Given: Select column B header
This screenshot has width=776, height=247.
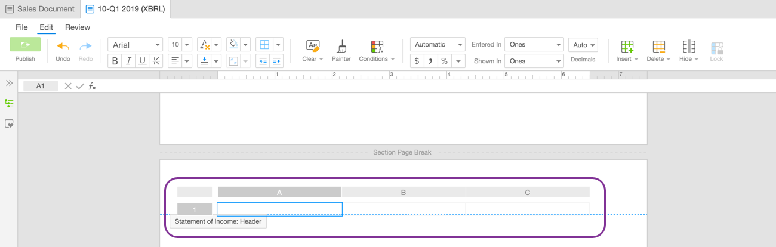Looking at the screenshot, I should point(404,192).
